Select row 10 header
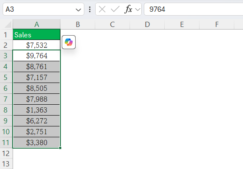Viewport: 243px width, 169px height. point(6,132)
